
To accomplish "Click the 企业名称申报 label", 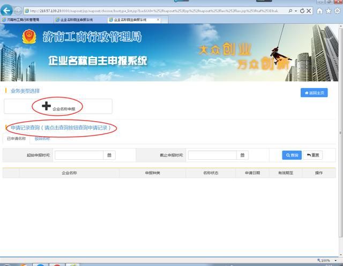I will [64, 109].
